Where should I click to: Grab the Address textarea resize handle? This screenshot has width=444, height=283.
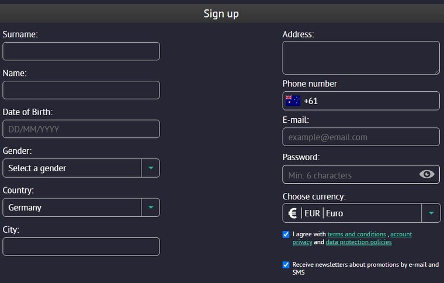pos(437,72)
